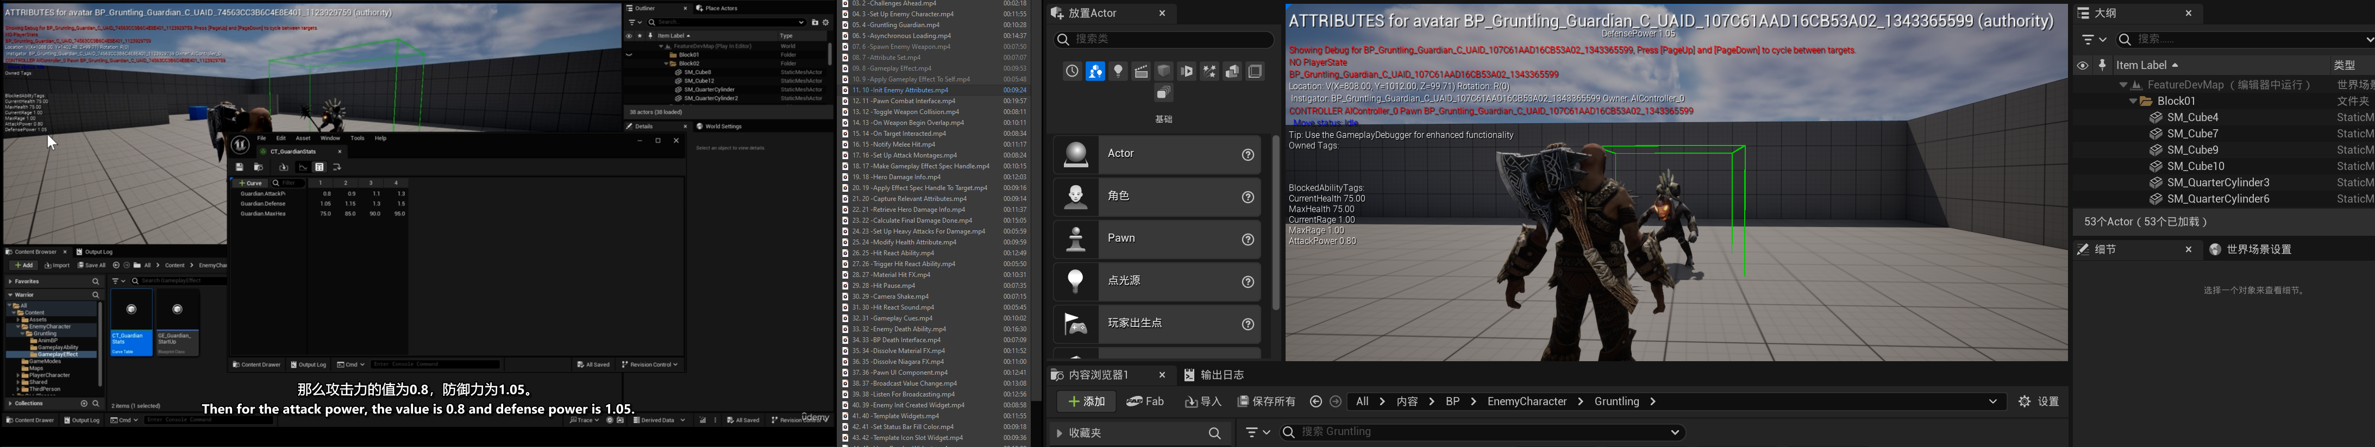
Task: Open help icon for the 玩家出生点 entry
Action: click(1248, 324)
